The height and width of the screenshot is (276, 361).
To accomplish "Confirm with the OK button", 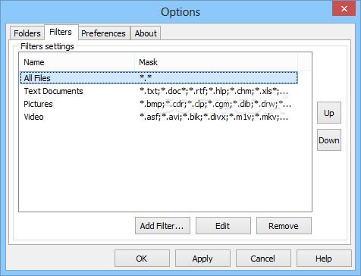I will pos(142,259).
